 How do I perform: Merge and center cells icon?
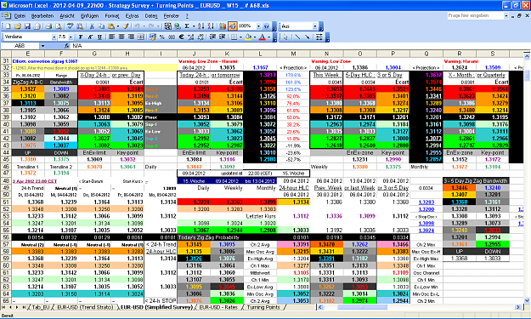(140, 37)
